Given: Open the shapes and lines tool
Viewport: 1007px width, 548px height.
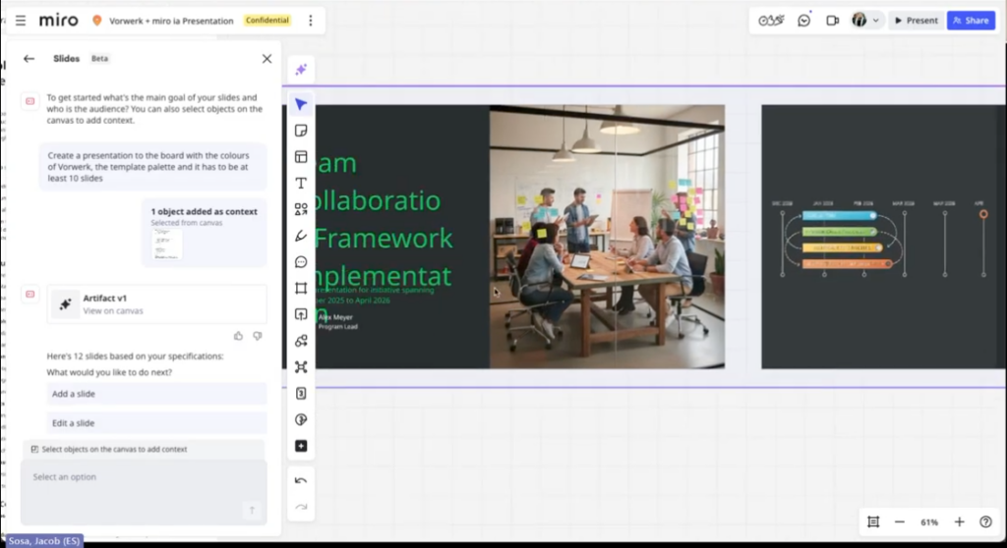Looking at the screenshot, I should (301, 209).
